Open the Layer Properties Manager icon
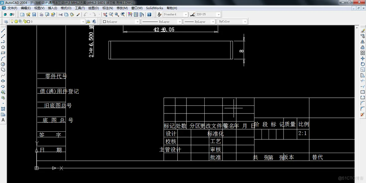 tap(6, 22)
